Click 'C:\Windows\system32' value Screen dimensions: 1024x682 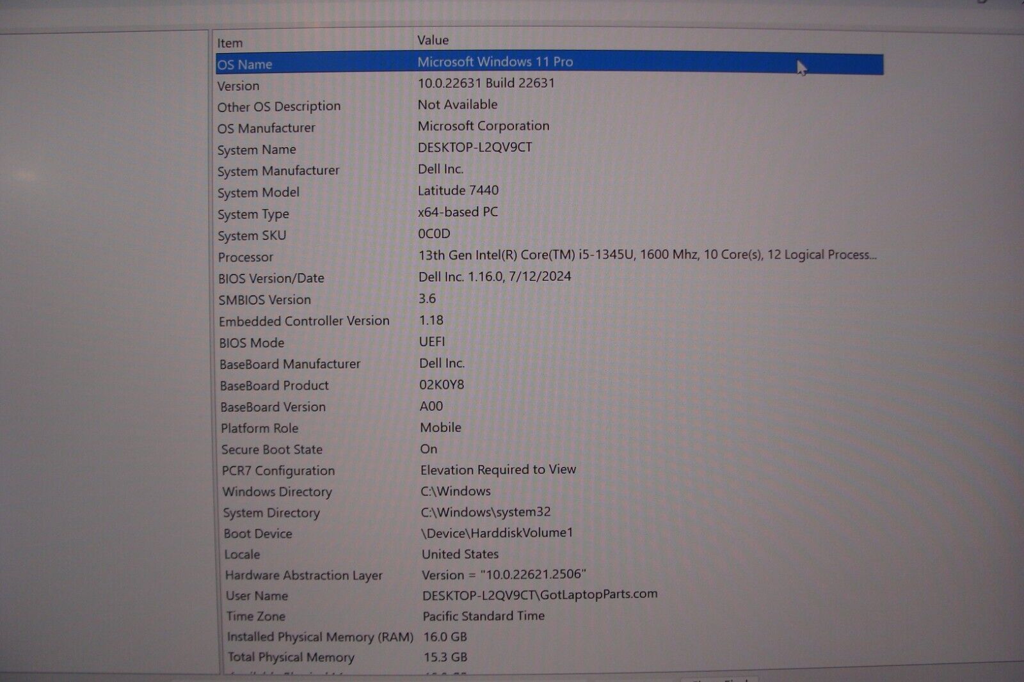pyautogui.click(x=486, y=512)
